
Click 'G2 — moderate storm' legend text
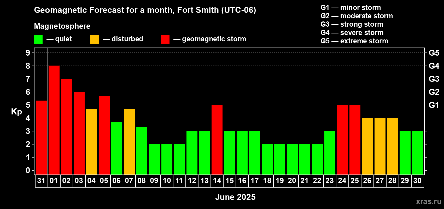pos(357,16)
